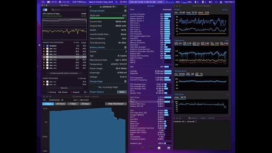The height and width of the screenshot is (153, 272).
Task: Click the volume speaker icon in menu bar
Action: point(210,2)
